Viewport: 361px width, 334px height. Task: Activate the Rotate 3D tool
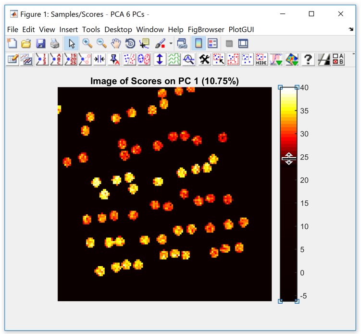pyautogui.click(x=130, y=44)
